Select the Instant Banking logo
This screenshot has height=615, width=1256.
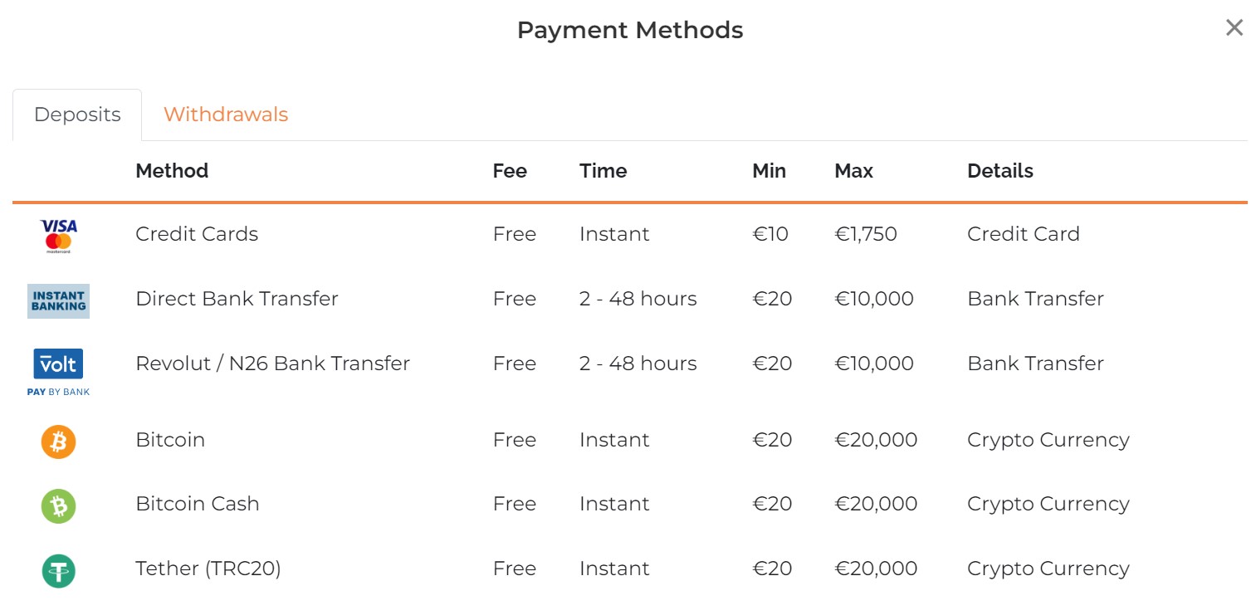pyautogui.click(x=58, y=300)
